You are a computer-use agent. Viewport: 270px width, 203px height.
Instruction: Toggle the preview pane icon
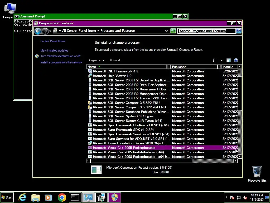pyautogui.click(x=229, y=60)
